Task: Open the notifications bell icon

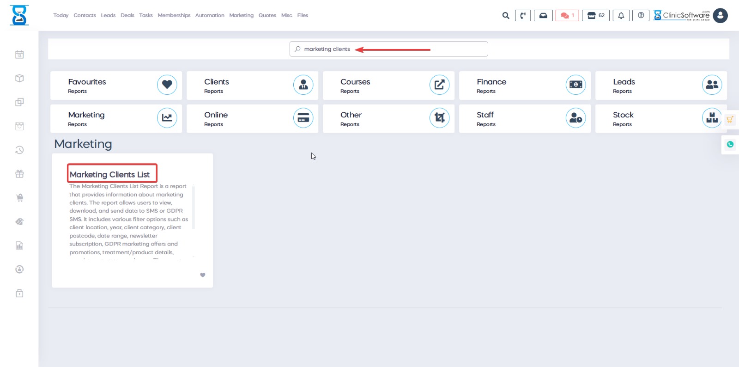Action: (x=621, y=16)
